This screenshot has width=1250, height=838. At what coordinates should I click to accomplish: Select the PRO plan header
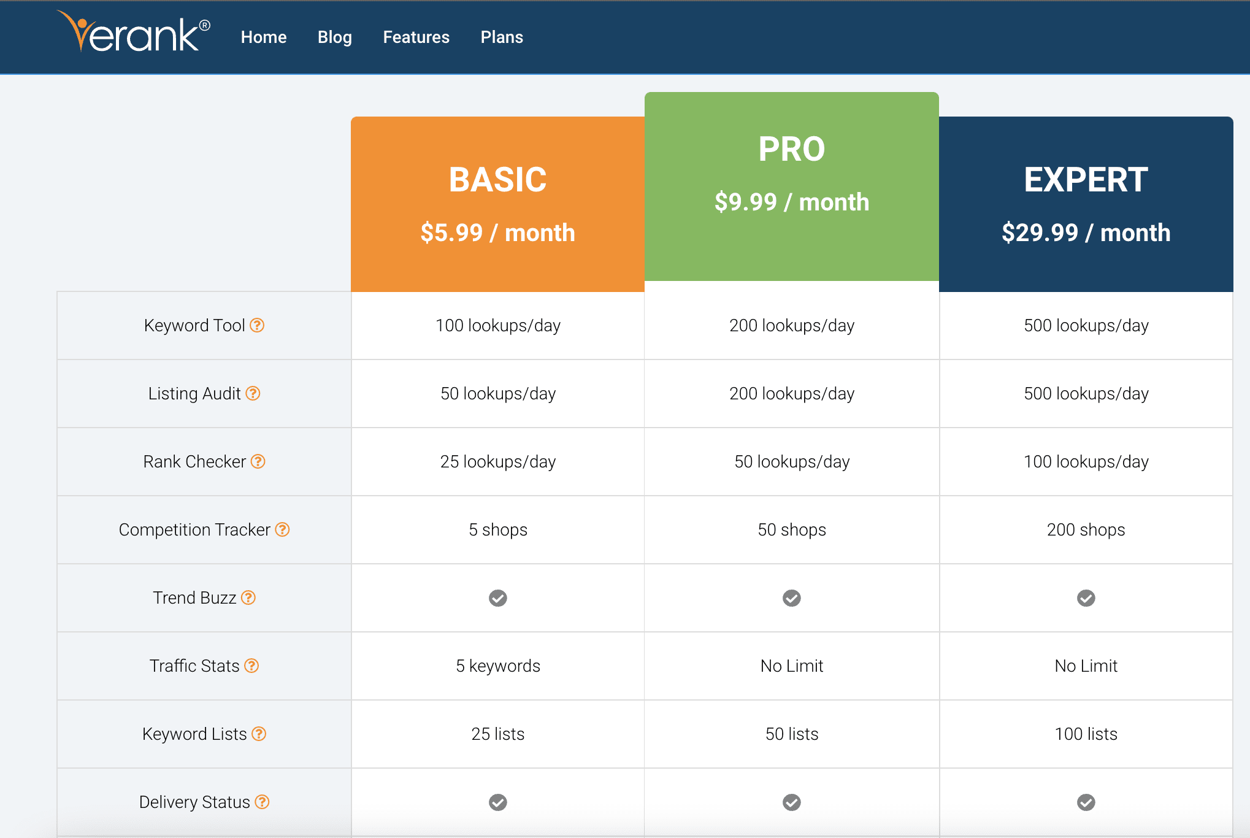[792, 186]
